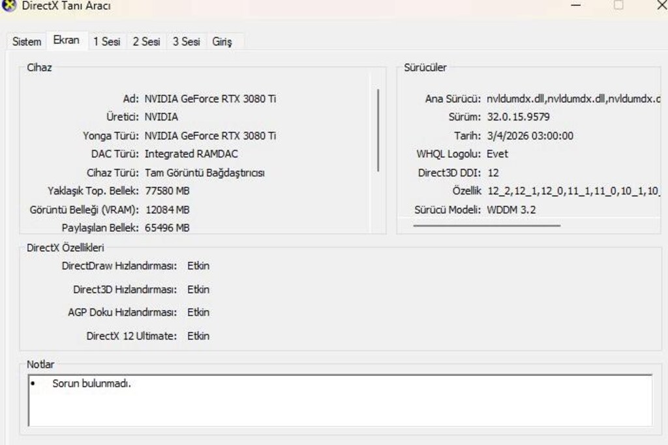Screen dimensions: 668x445
Task: Click the Integrated RAMDAC value
Action: point(191,154)
